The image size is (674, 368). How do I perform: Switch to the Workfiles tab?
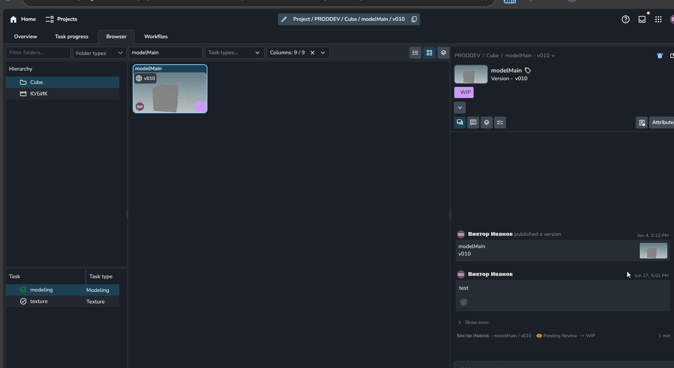point(156,36)
